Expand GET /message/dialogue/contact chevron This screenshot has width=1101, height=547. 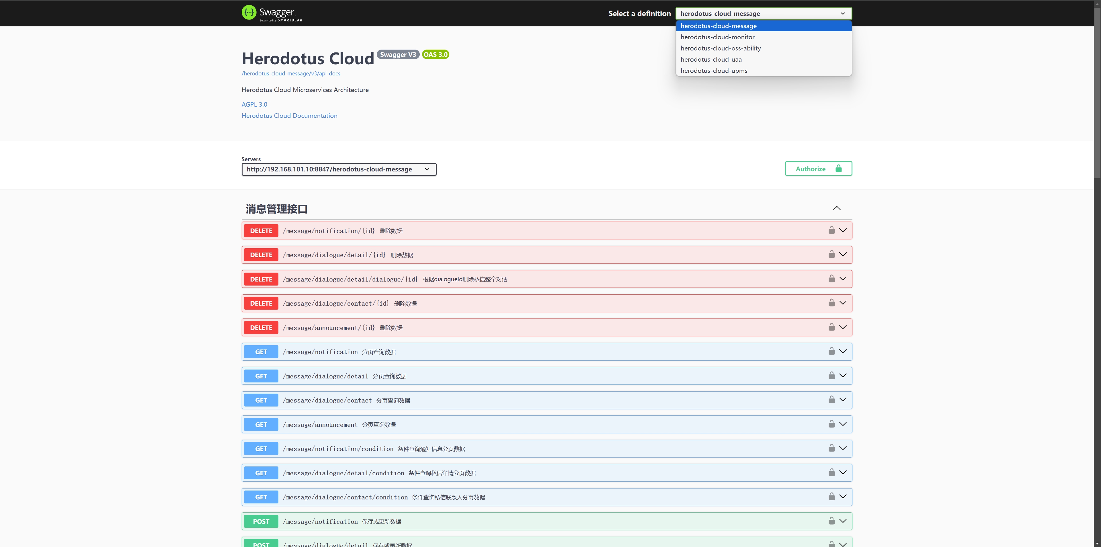(843, 400)
